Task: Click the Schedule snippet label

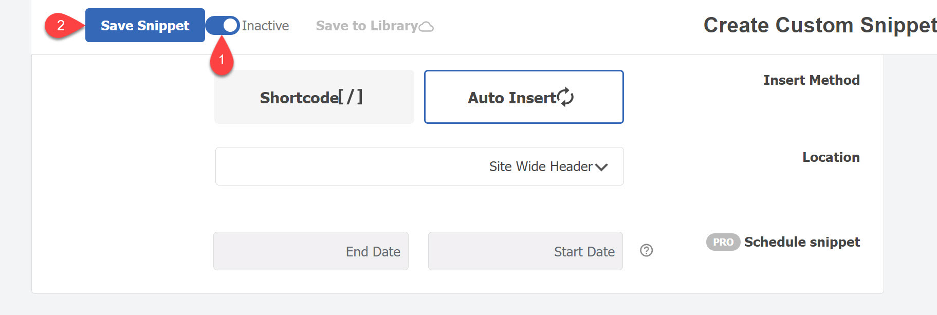Action: point(802,242)
